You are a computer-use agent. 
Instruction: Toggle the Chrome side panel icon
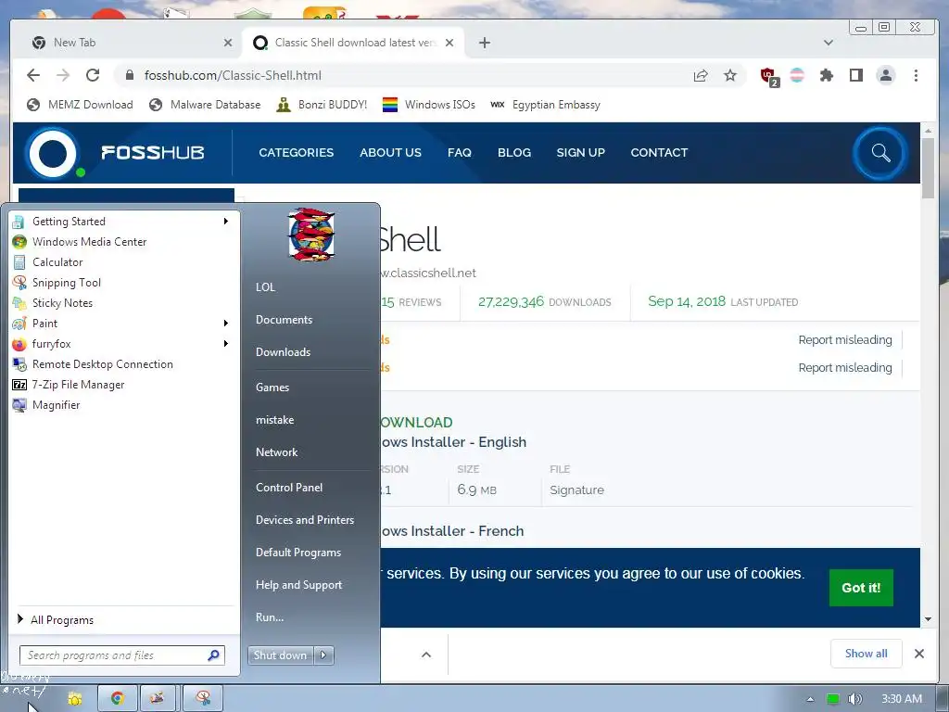pos(855,75)
